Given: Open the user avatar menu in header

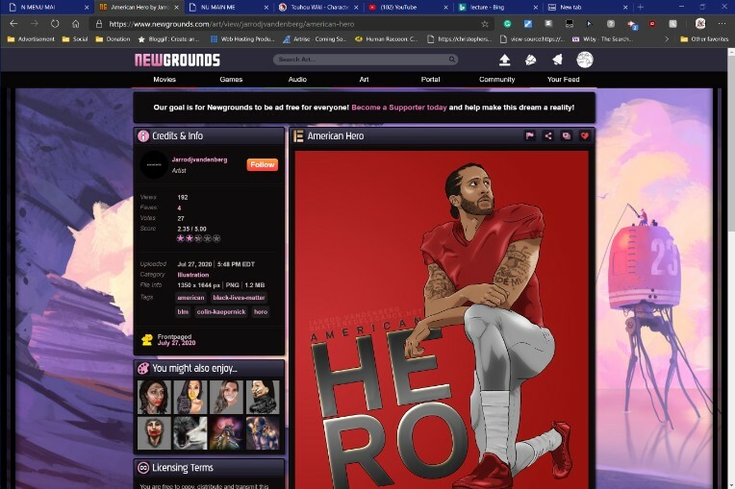Looking at the screenshot, I should (585, 60).
